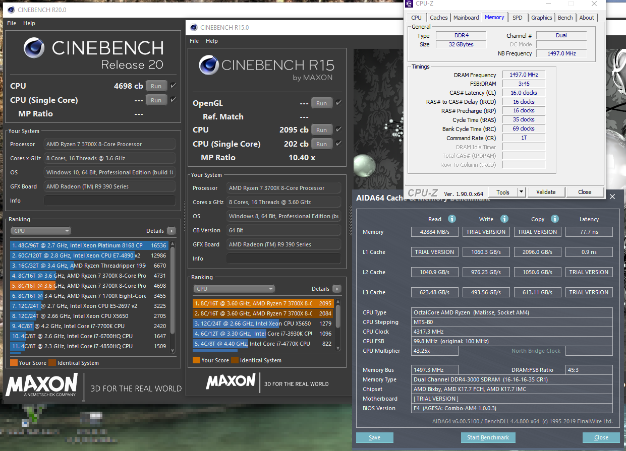Viewport: 626px width, 451px height.
Task: Click the BIOS Version F4 AGESA field
Action: [512, 408]
